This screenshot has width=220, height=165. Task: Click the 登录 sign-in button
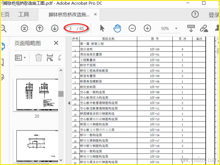pos(214,15)
